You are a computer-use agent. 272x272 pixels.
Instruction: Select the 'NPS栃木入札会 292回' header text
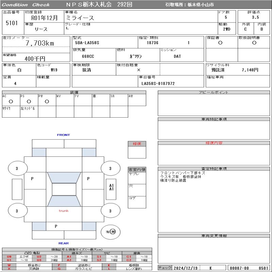[x=99, y=4]
